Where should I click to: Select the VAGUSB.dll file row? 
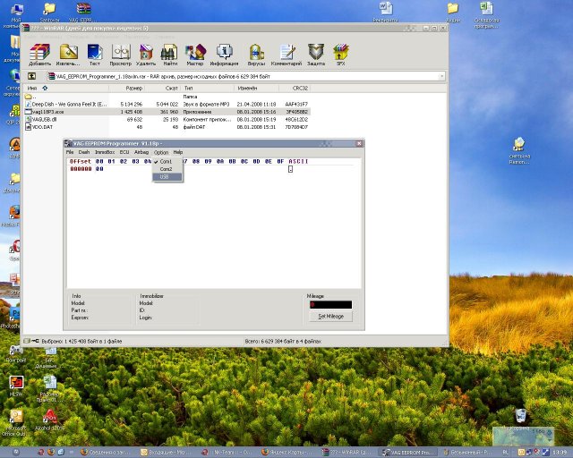167,120
